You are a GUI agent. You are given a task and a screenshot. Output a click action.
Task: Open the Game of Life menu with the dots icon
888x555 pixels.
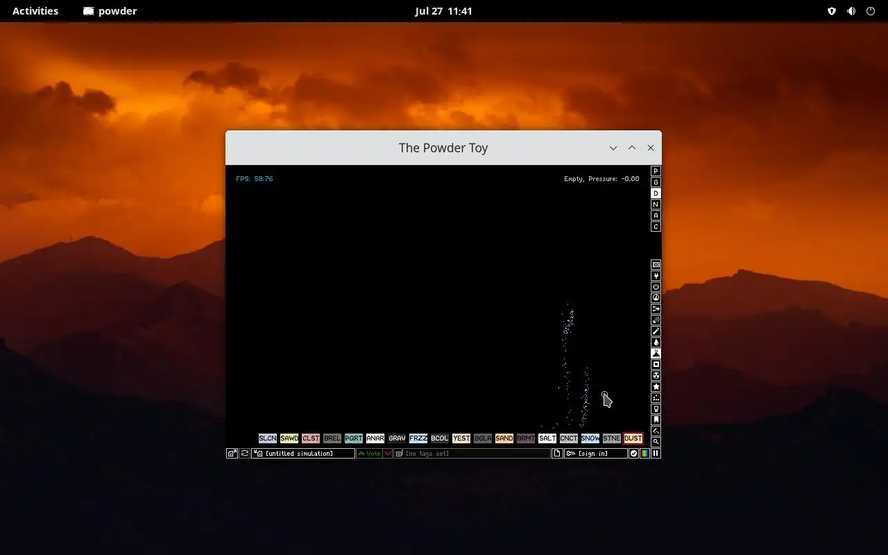click(x=656, y=398)
